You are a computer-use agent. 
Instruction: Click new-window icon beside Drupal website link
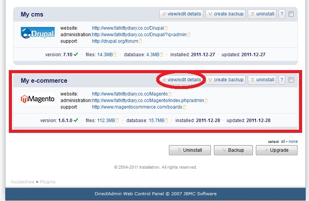point(166,28)
